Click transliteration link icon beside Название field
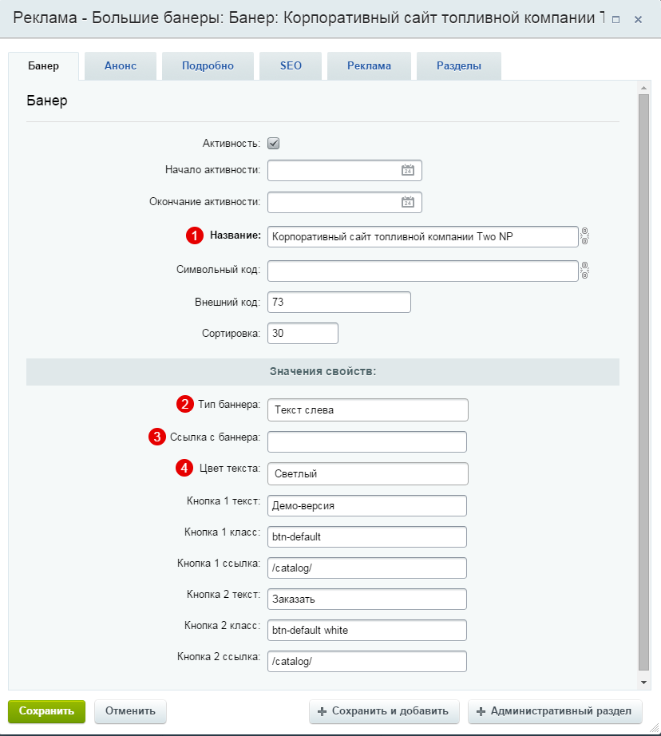Viewport: 661px width, 736px height. pyautogui.click(x=584, y=236)
